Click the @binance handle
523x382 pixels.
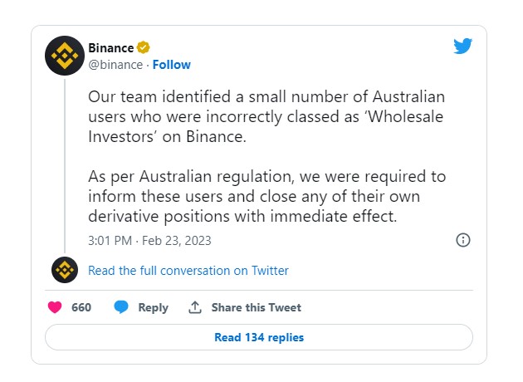[x=115, y=65]
